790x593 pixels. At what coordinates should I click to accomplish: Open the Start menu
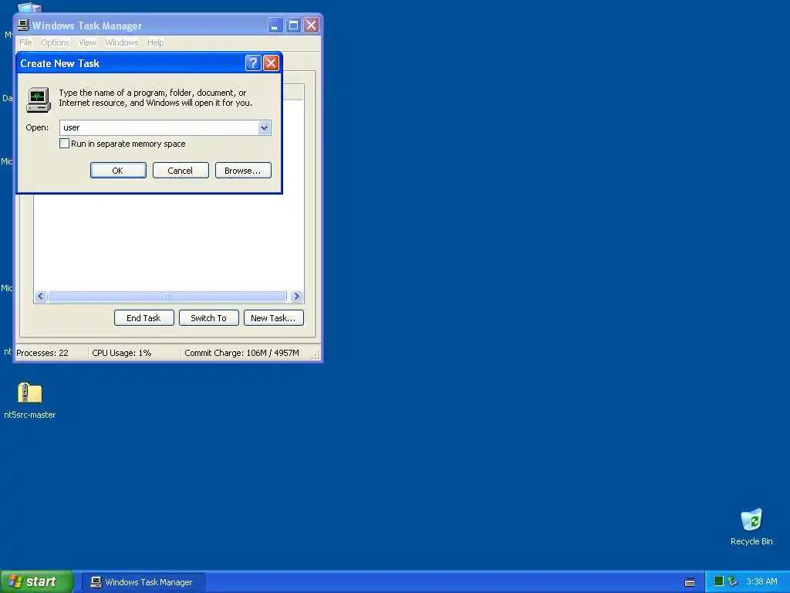click(37, 582)
